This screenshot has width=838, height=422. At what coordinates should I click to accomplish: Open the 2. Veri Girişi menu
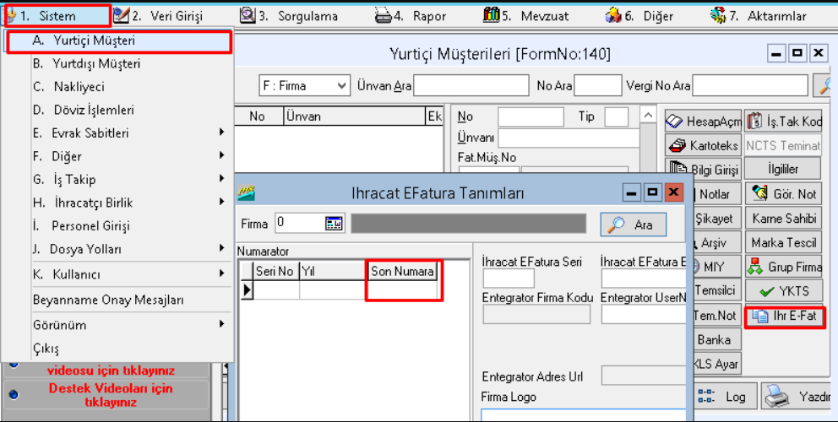tap(158, 16)
